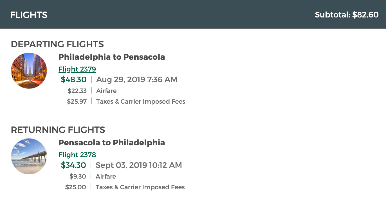Click the $25.97 taxes and fees amount

click(77, 101)
